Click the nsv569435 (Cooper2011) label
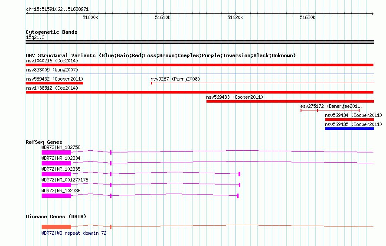Viewport: 386px width, 246px height. (353, 124)
